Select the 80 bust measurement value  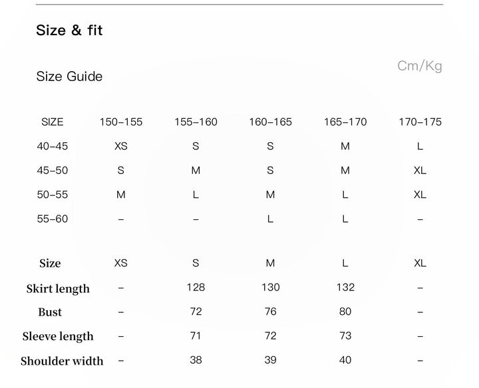(345, 312)
